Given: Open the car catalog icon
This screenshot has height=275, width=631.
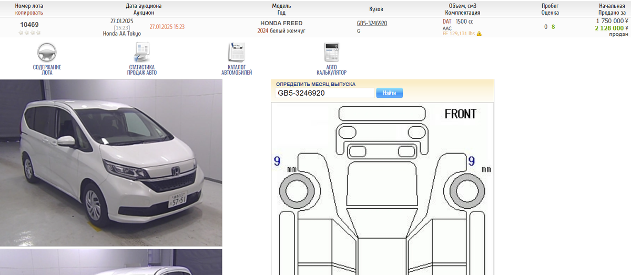Looking at the screenshot, I should tap(236, 53).
